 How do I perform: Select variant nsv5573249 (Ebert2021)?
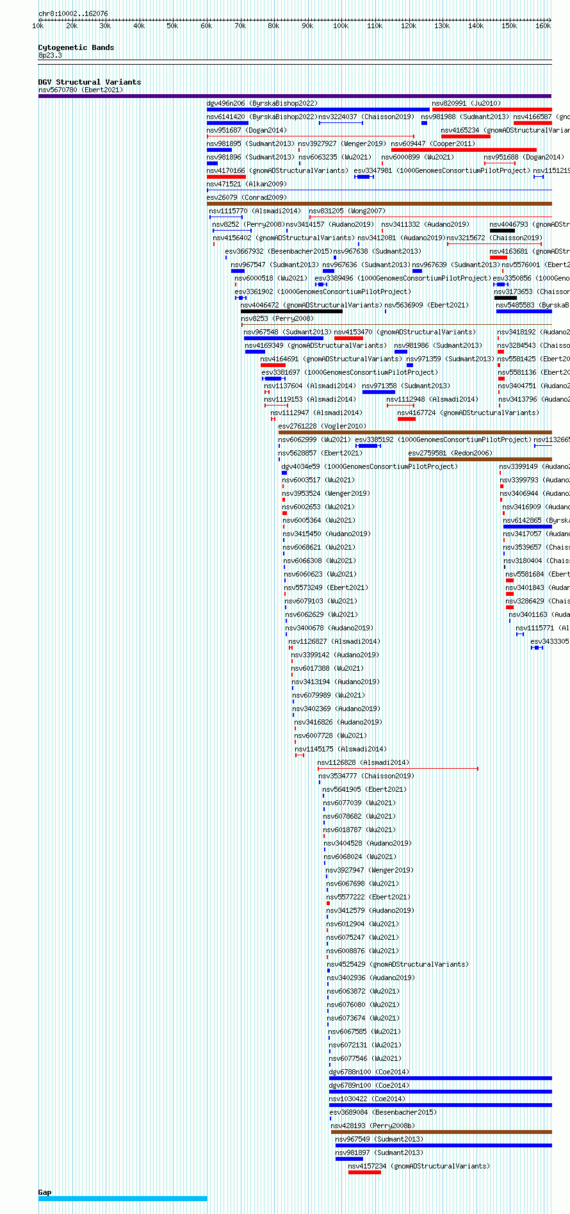point(326,587)
